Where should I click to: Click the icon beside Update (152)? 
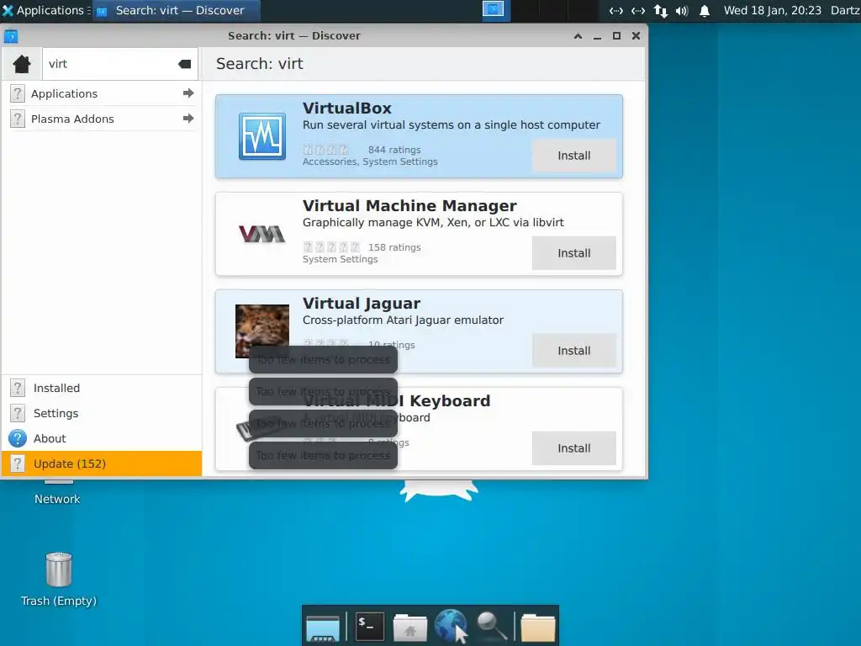click(x=18, y=463)
